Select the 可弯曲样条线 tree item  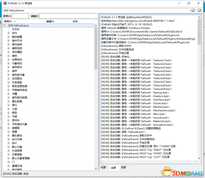click(19, 90)
